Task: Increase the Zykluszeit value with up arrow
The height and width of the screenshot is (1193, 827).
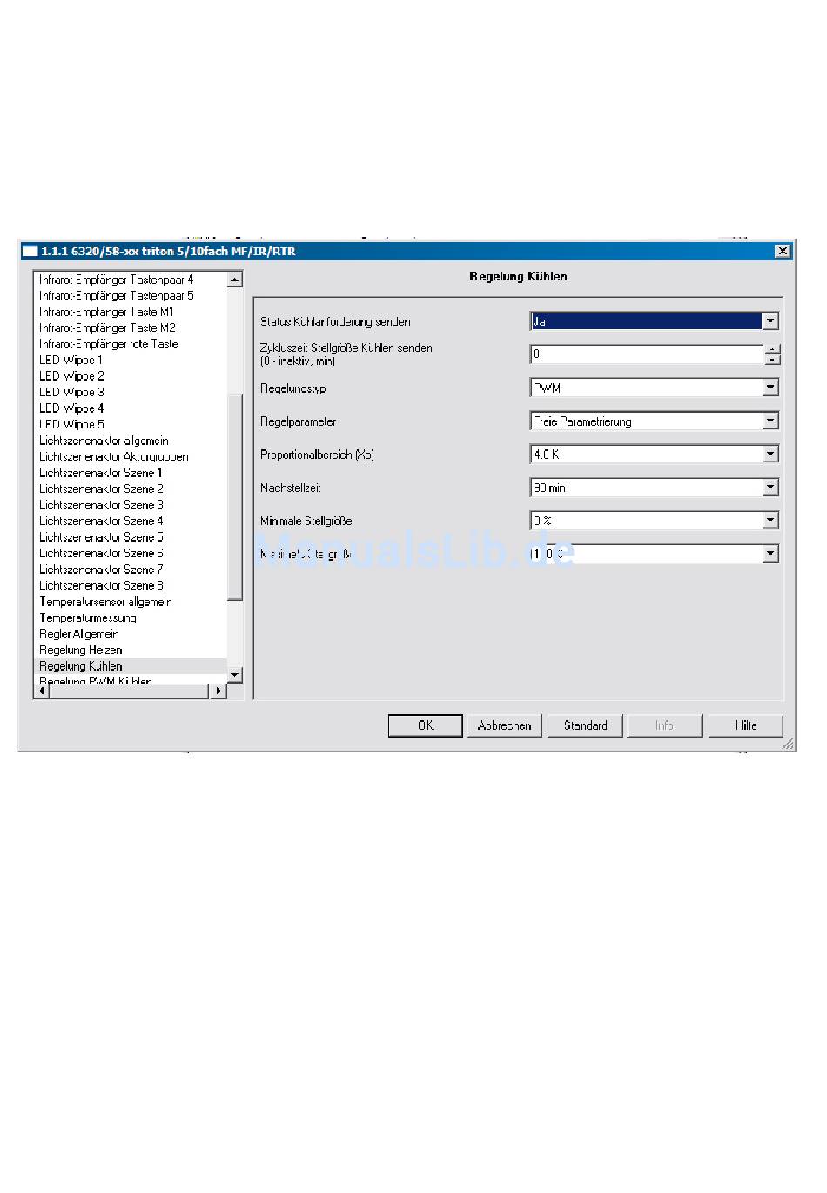Action: (x=772, y=349)
